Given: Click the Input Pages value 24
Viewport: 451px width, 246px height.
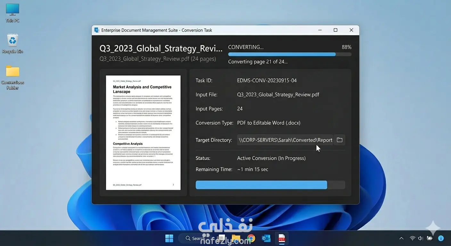Looking at the screenshot, I should coord(240,109).
